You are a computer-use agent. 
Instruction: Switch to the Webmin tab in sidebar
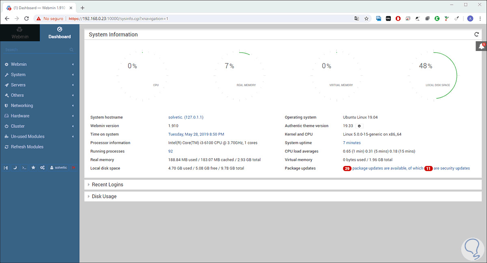(20, 32)
